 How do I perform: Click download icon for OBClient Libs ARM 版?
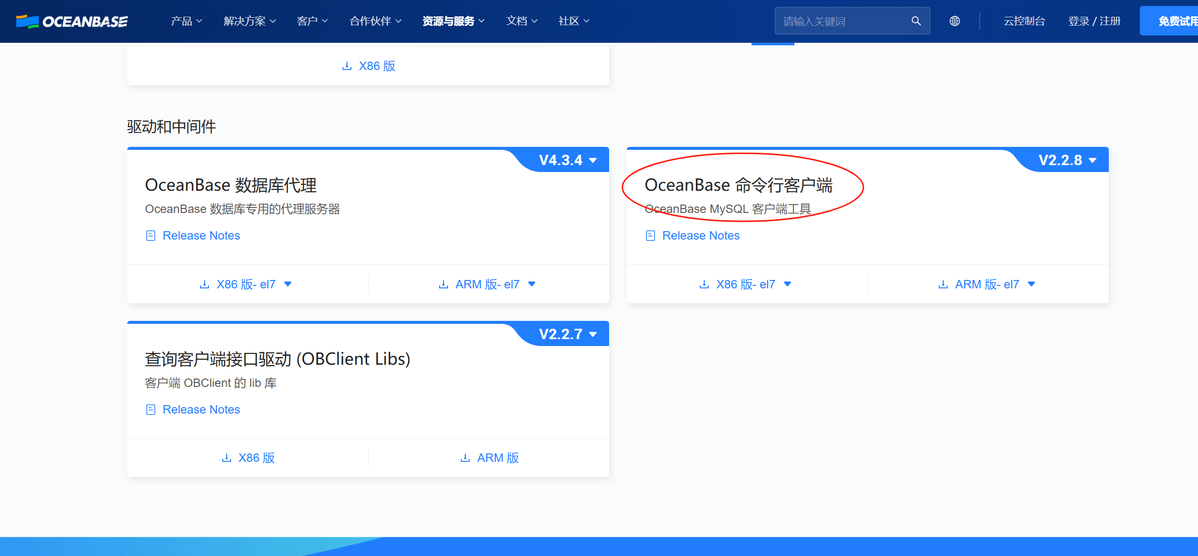click(x=465, y=458)
